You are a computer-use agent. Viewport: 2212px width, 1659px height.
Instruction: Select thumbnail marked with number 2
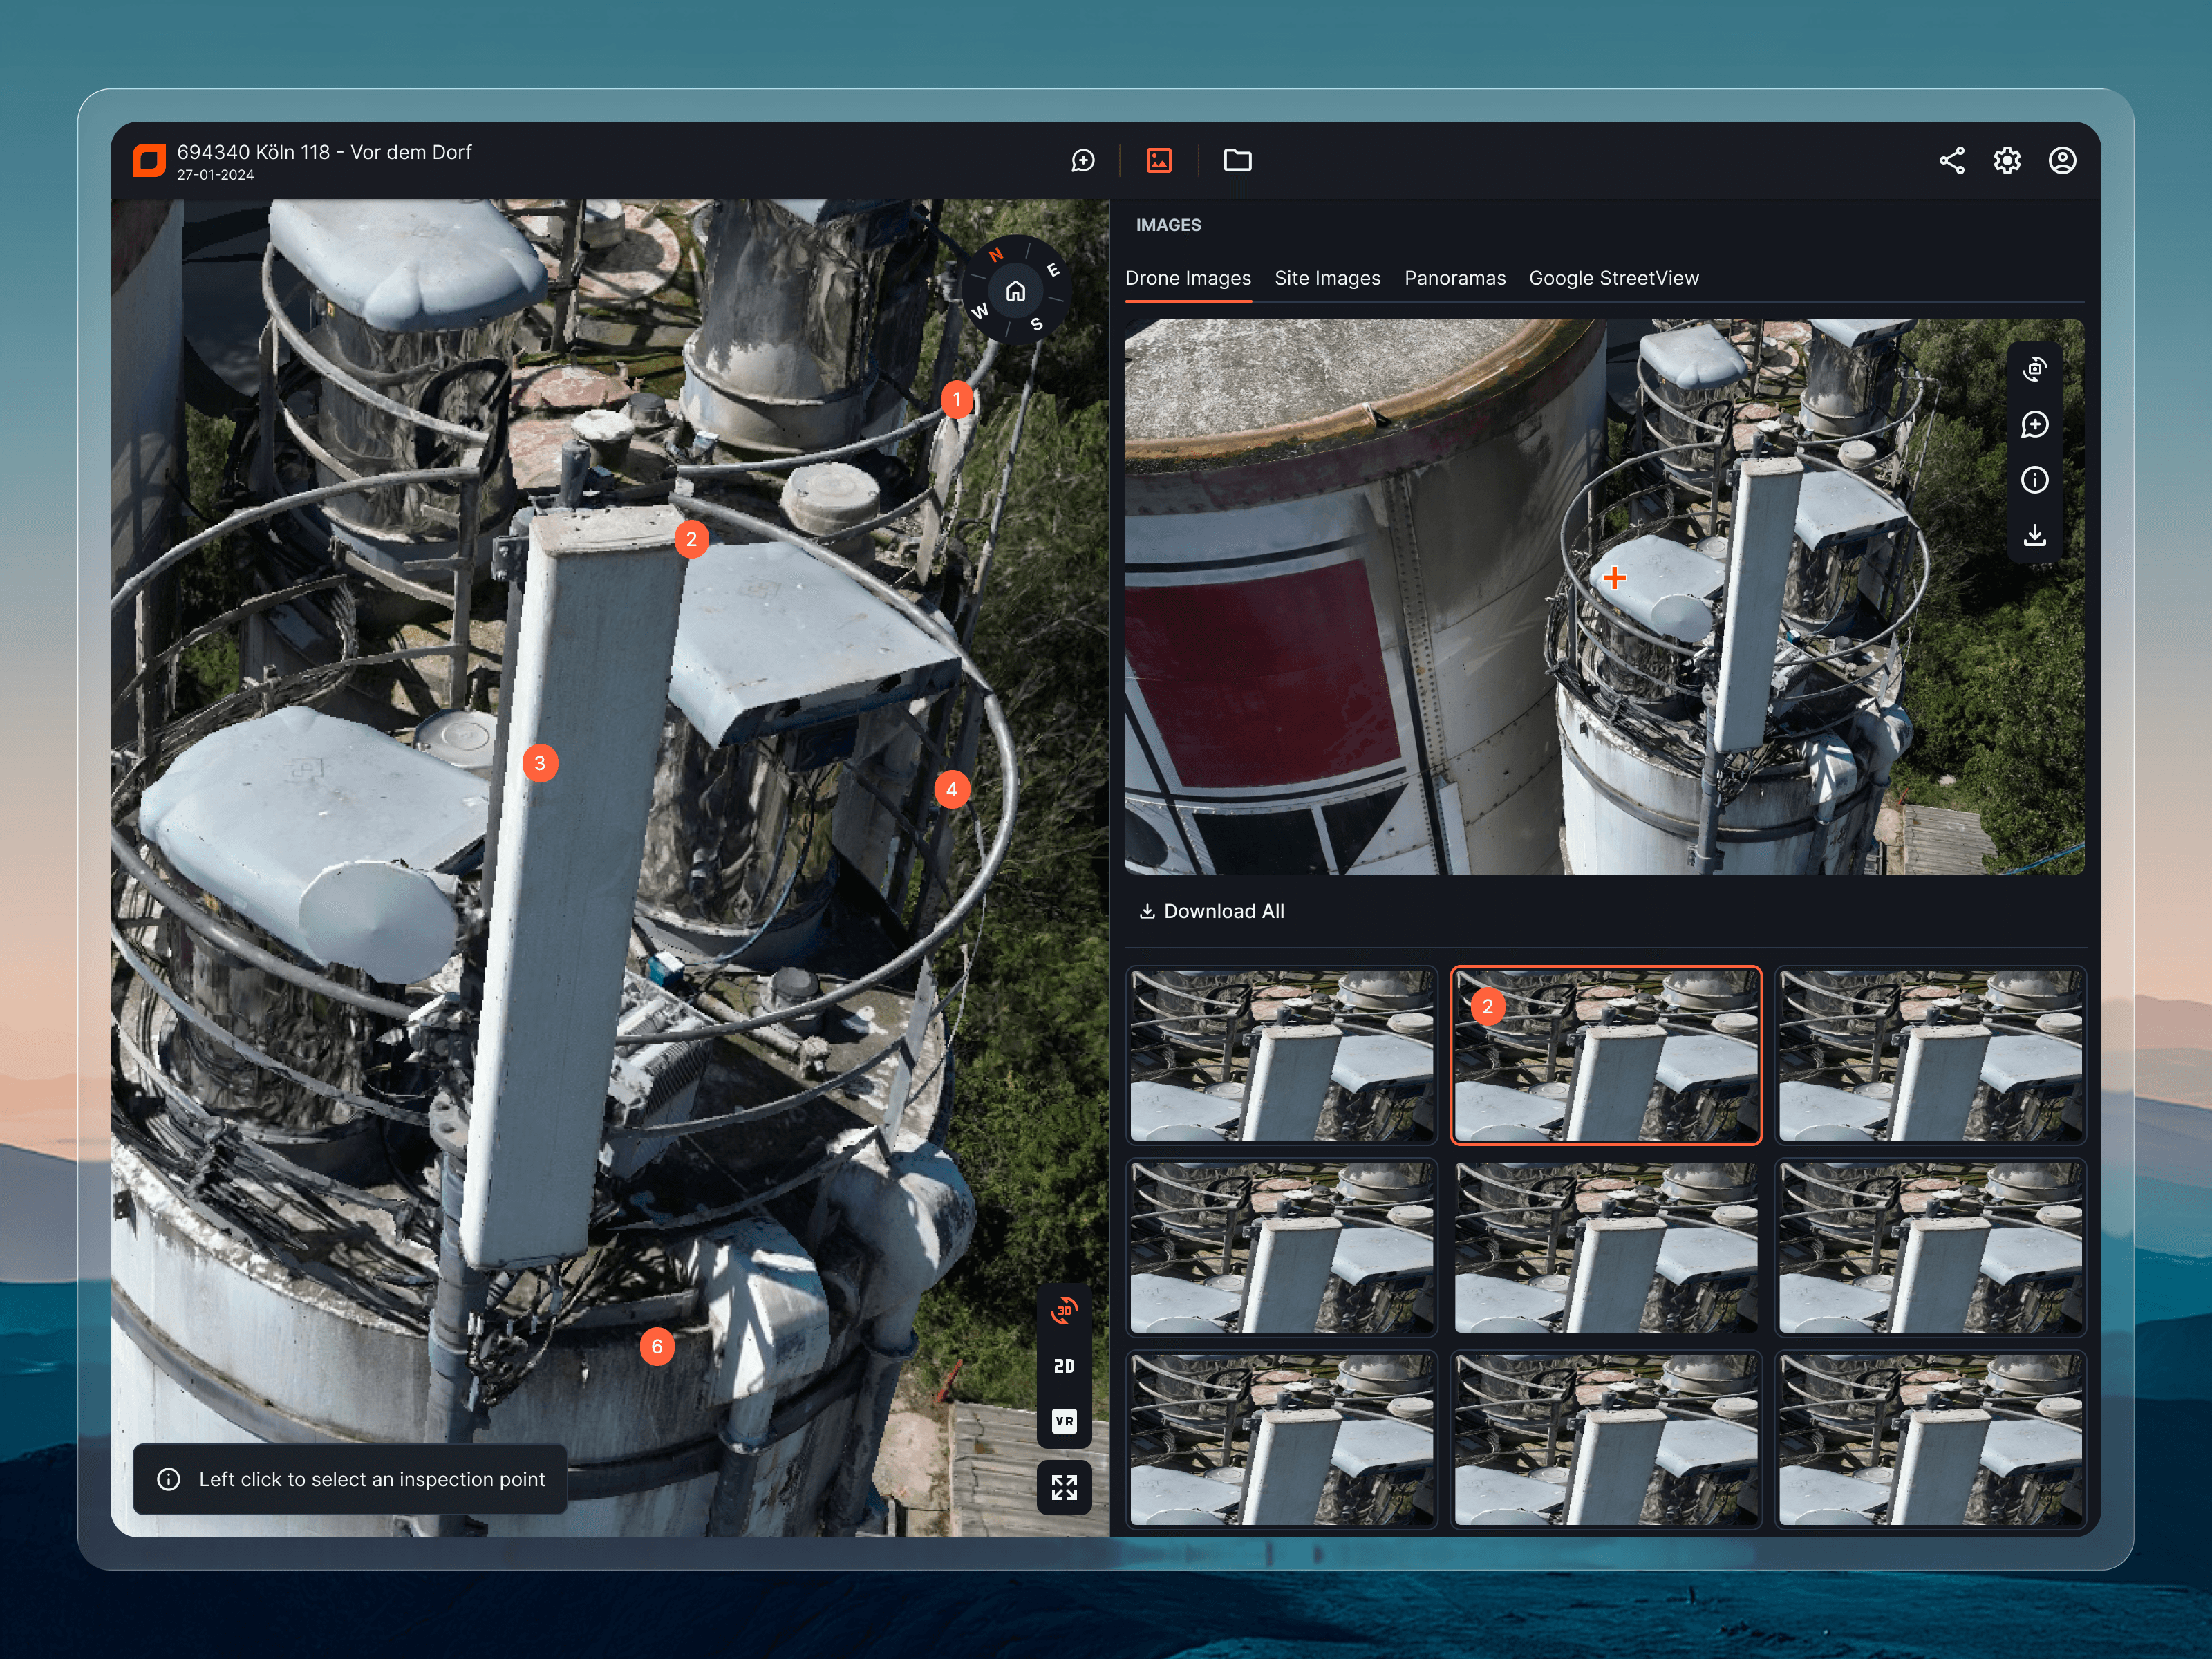point(1605,1054)
